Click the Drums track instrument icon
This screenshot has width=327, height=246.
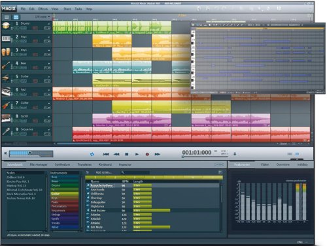coord(6,26)
